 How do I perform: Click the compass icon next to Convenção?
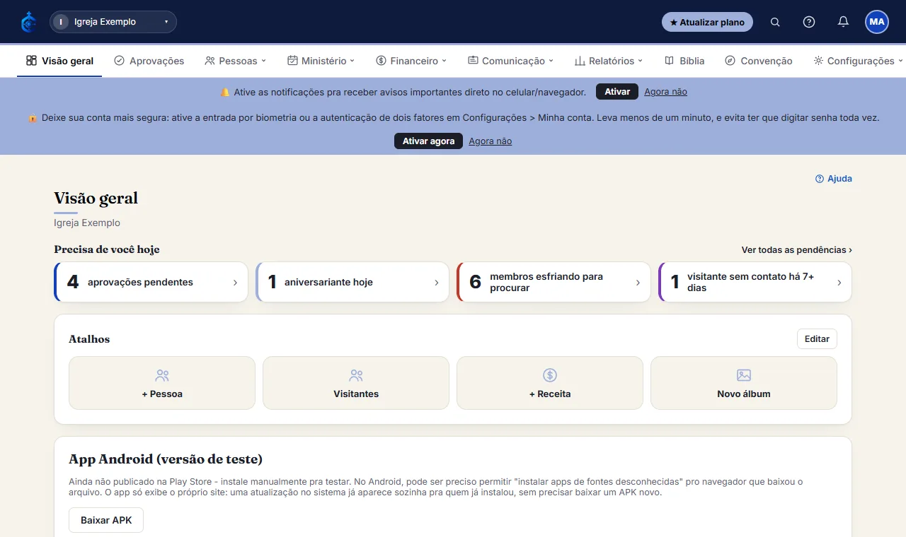pos(730,61)
